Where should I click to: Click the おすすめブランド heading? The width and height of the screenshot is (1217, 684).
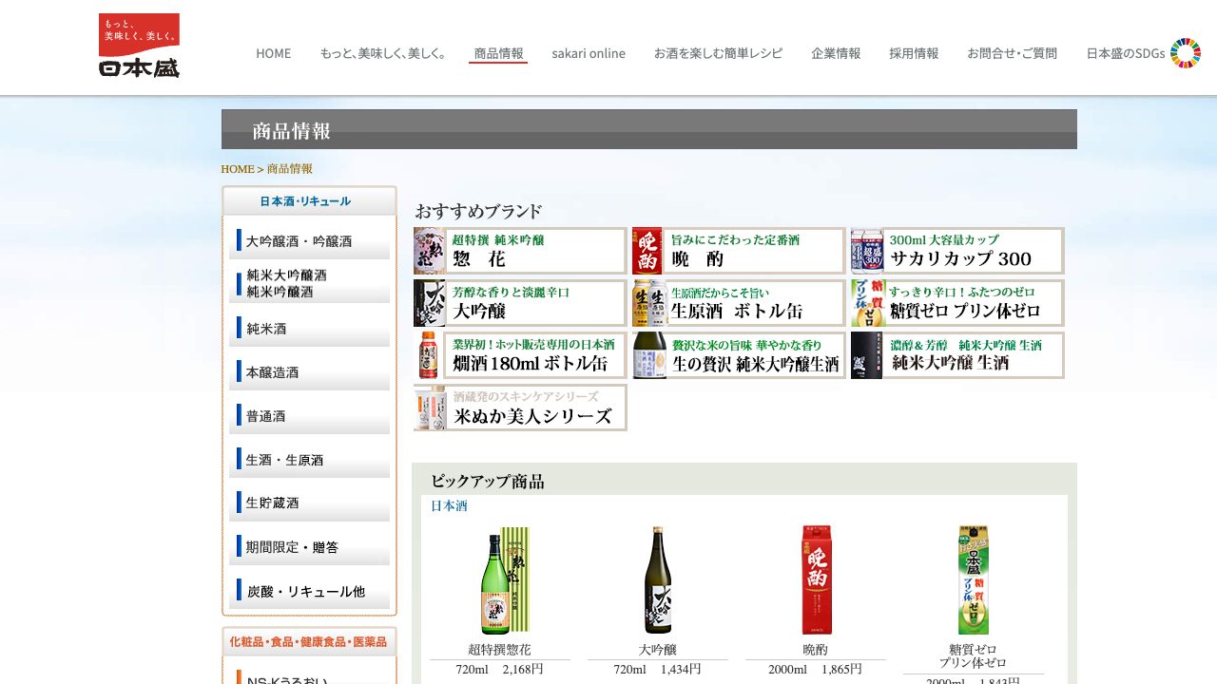478,211
